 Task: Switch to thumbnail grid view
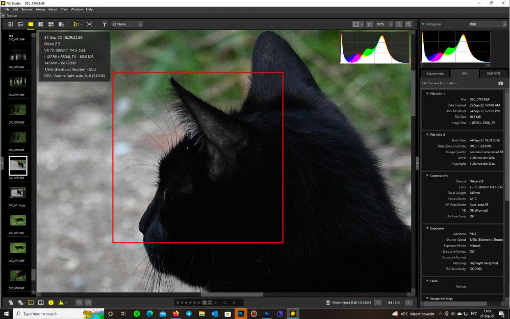[10, 24]
